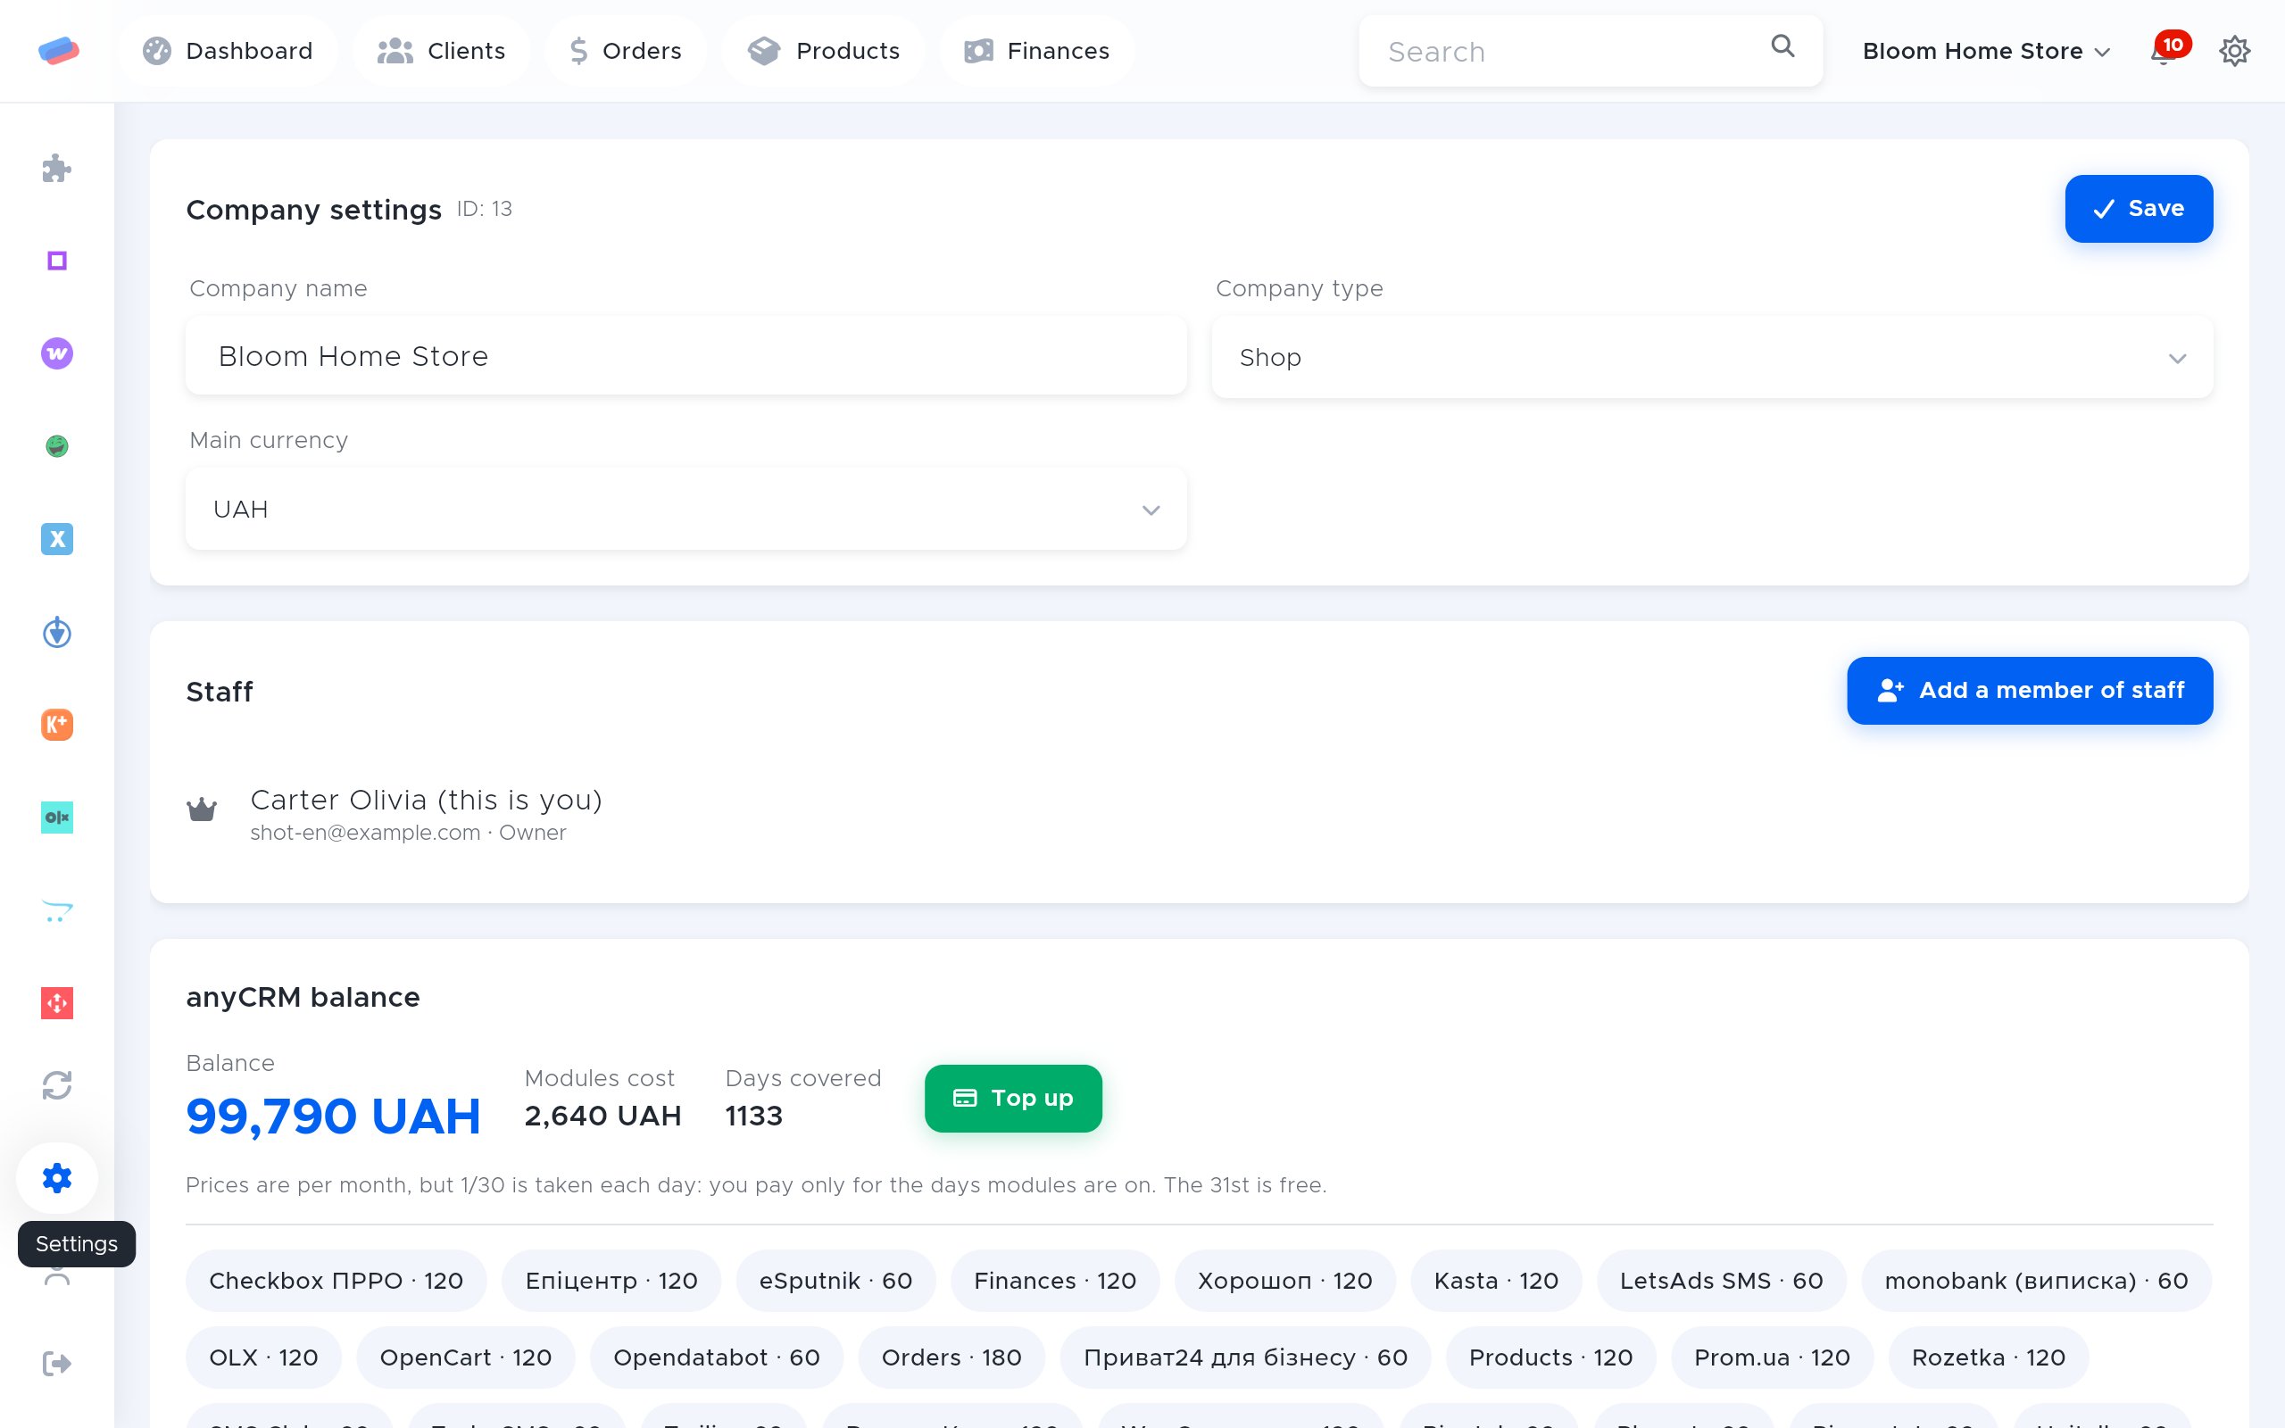Open the Clients section
Screen dimensions: 2285x1428
point(441,51)
